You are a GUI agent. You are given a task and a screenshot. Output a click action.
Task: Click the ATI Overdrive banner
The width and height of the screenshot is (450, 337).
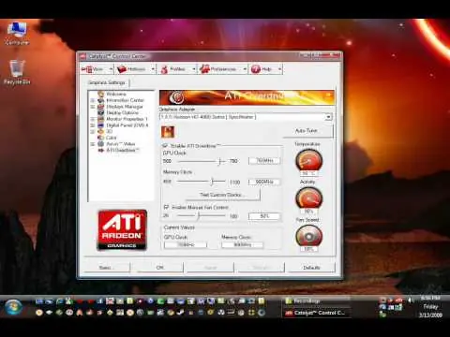[x=247, y=97]
